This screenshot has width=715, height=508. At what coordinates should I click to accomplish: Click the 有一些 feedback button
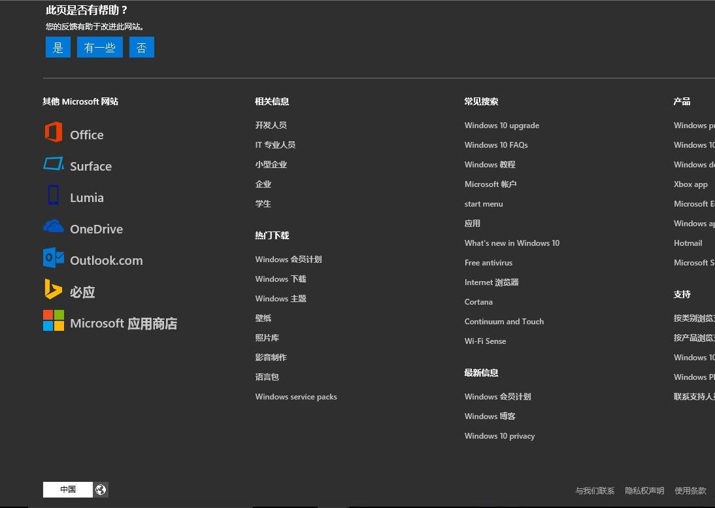[99, 46]
